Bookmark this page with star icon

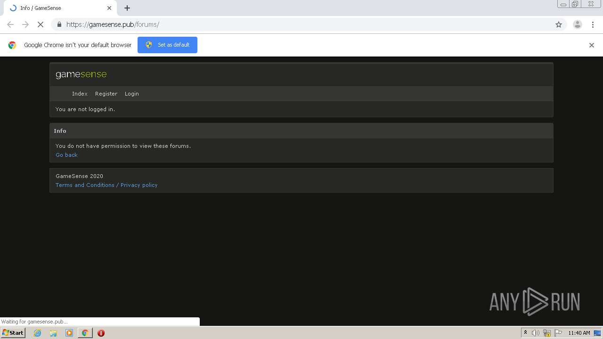pos(559,24)
